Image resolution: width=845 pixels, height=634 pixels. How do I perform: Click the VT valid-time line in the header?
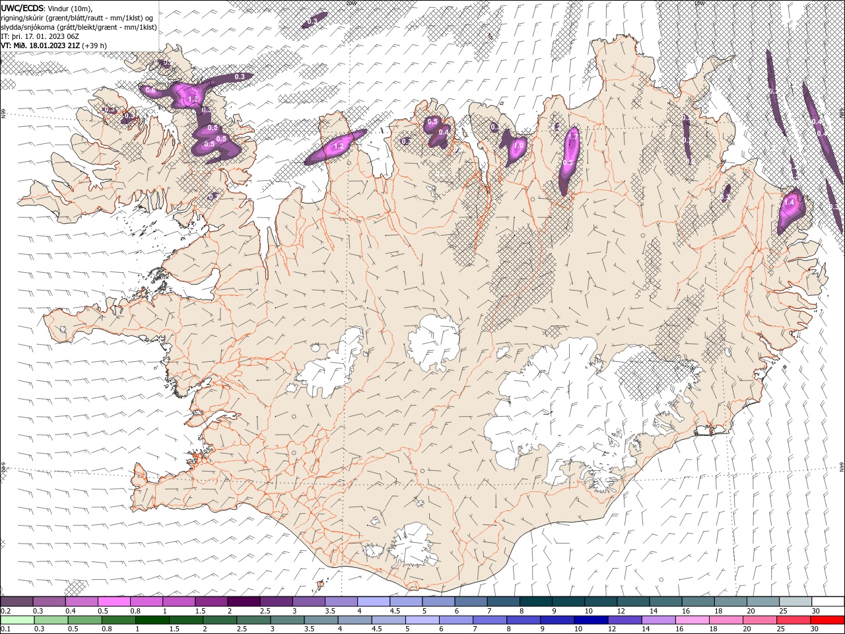pos(53,46)
